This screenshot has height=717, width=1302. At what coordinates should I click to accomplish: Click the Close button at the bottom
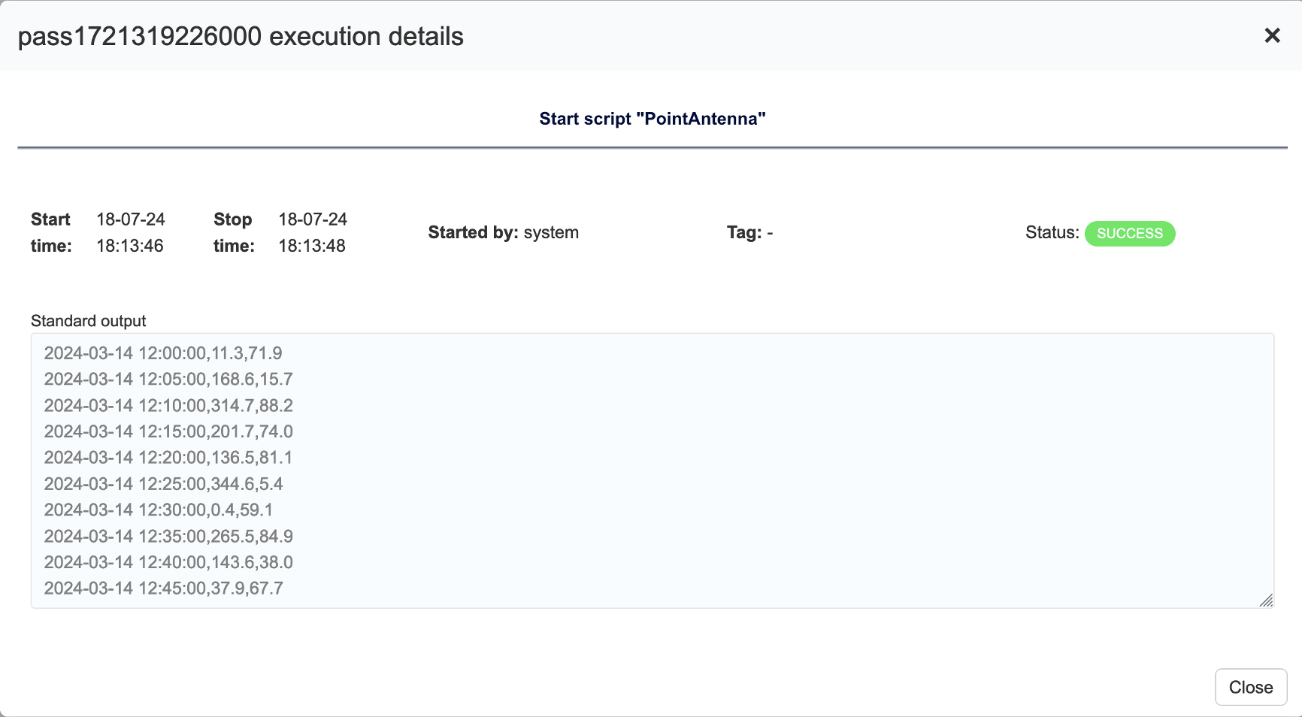(1251, 687)
